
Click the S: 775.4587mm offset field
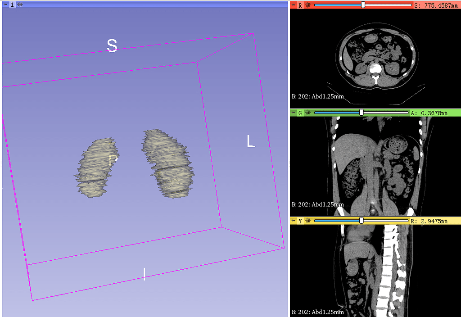click(x=436, y=5)
